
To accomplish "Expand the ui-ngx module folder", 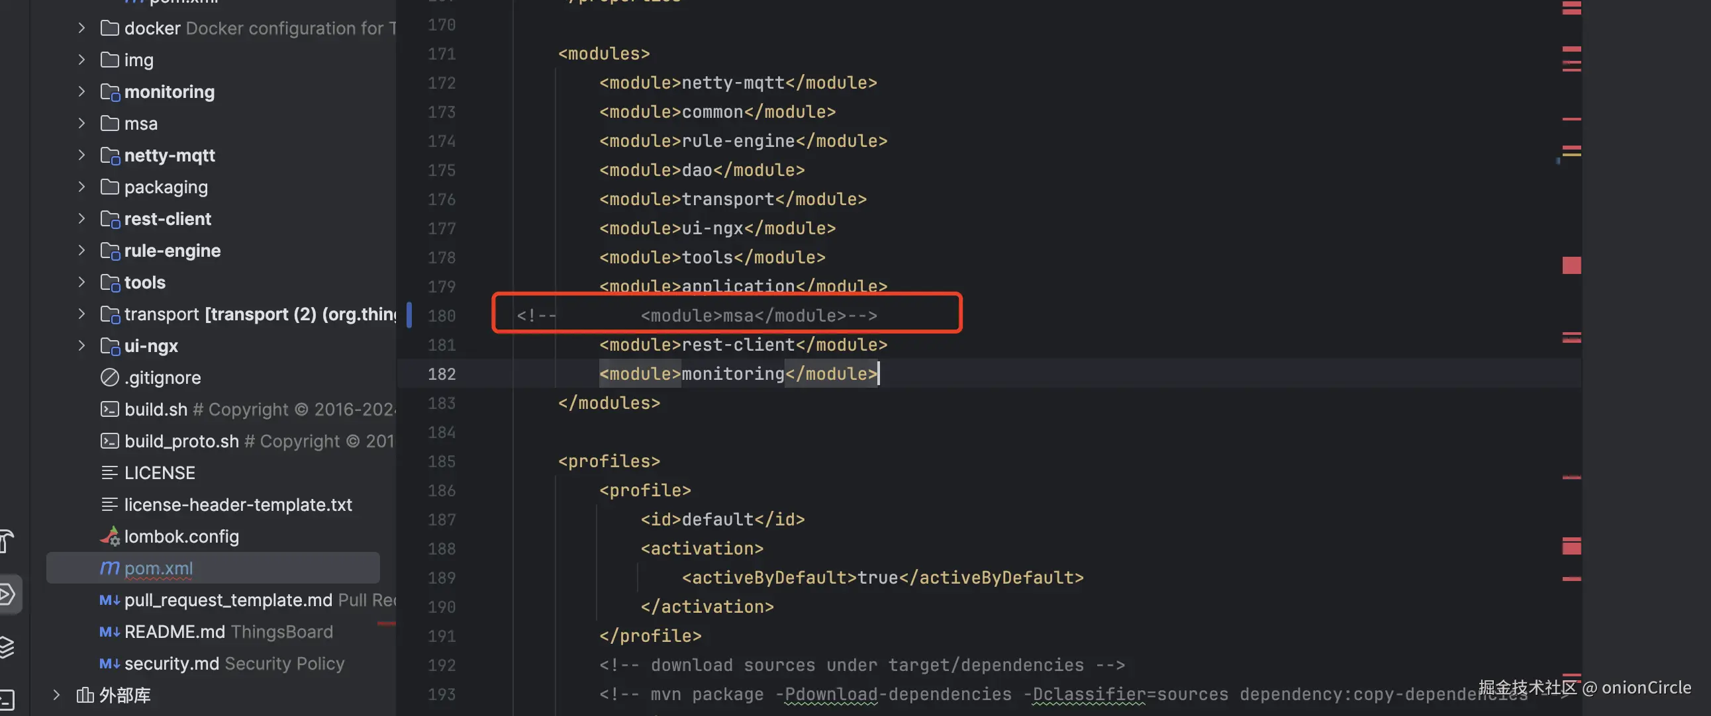I will coord(81,345).
